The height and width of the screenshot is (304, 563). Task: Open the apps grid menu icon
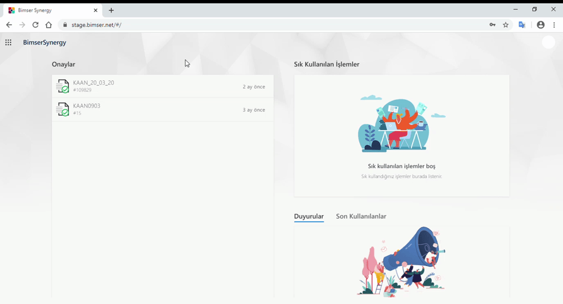click(8, 42)
